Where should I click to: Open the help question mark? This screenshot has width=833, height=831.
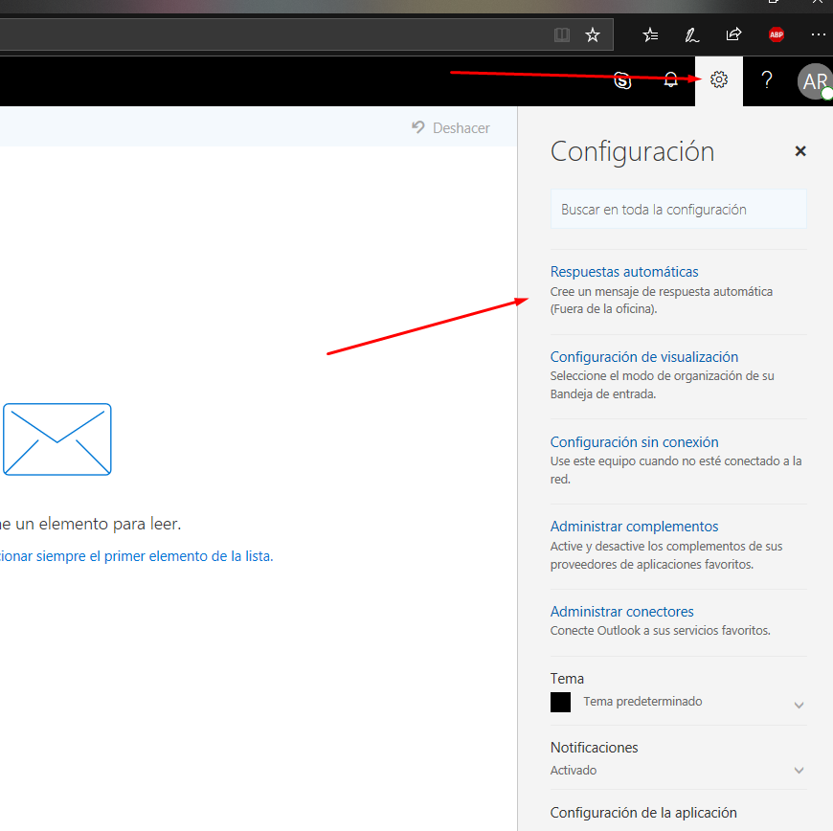pos(766,80)
